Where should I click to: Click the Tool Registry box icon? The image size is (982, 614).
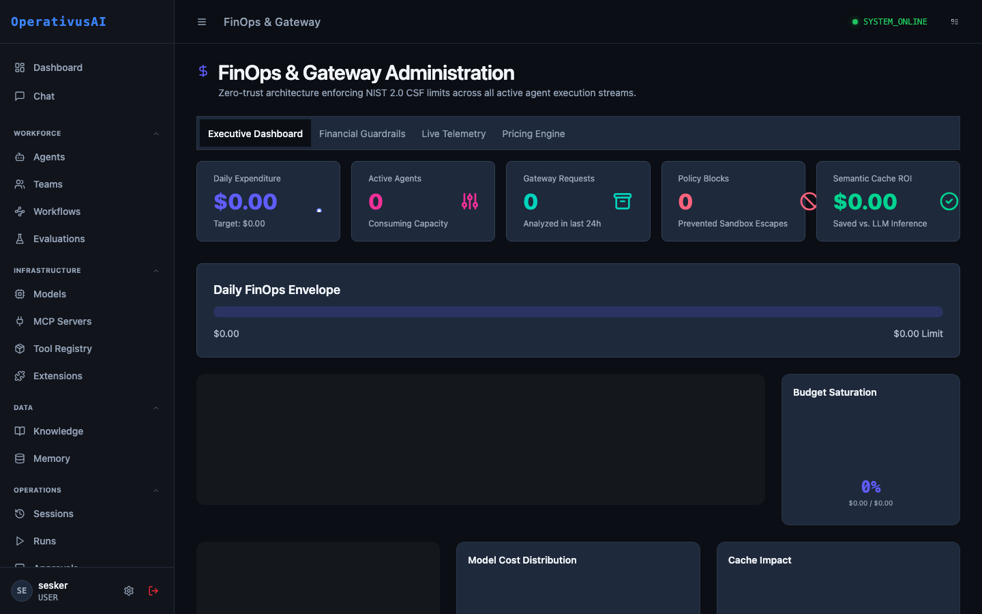[20, 349]
